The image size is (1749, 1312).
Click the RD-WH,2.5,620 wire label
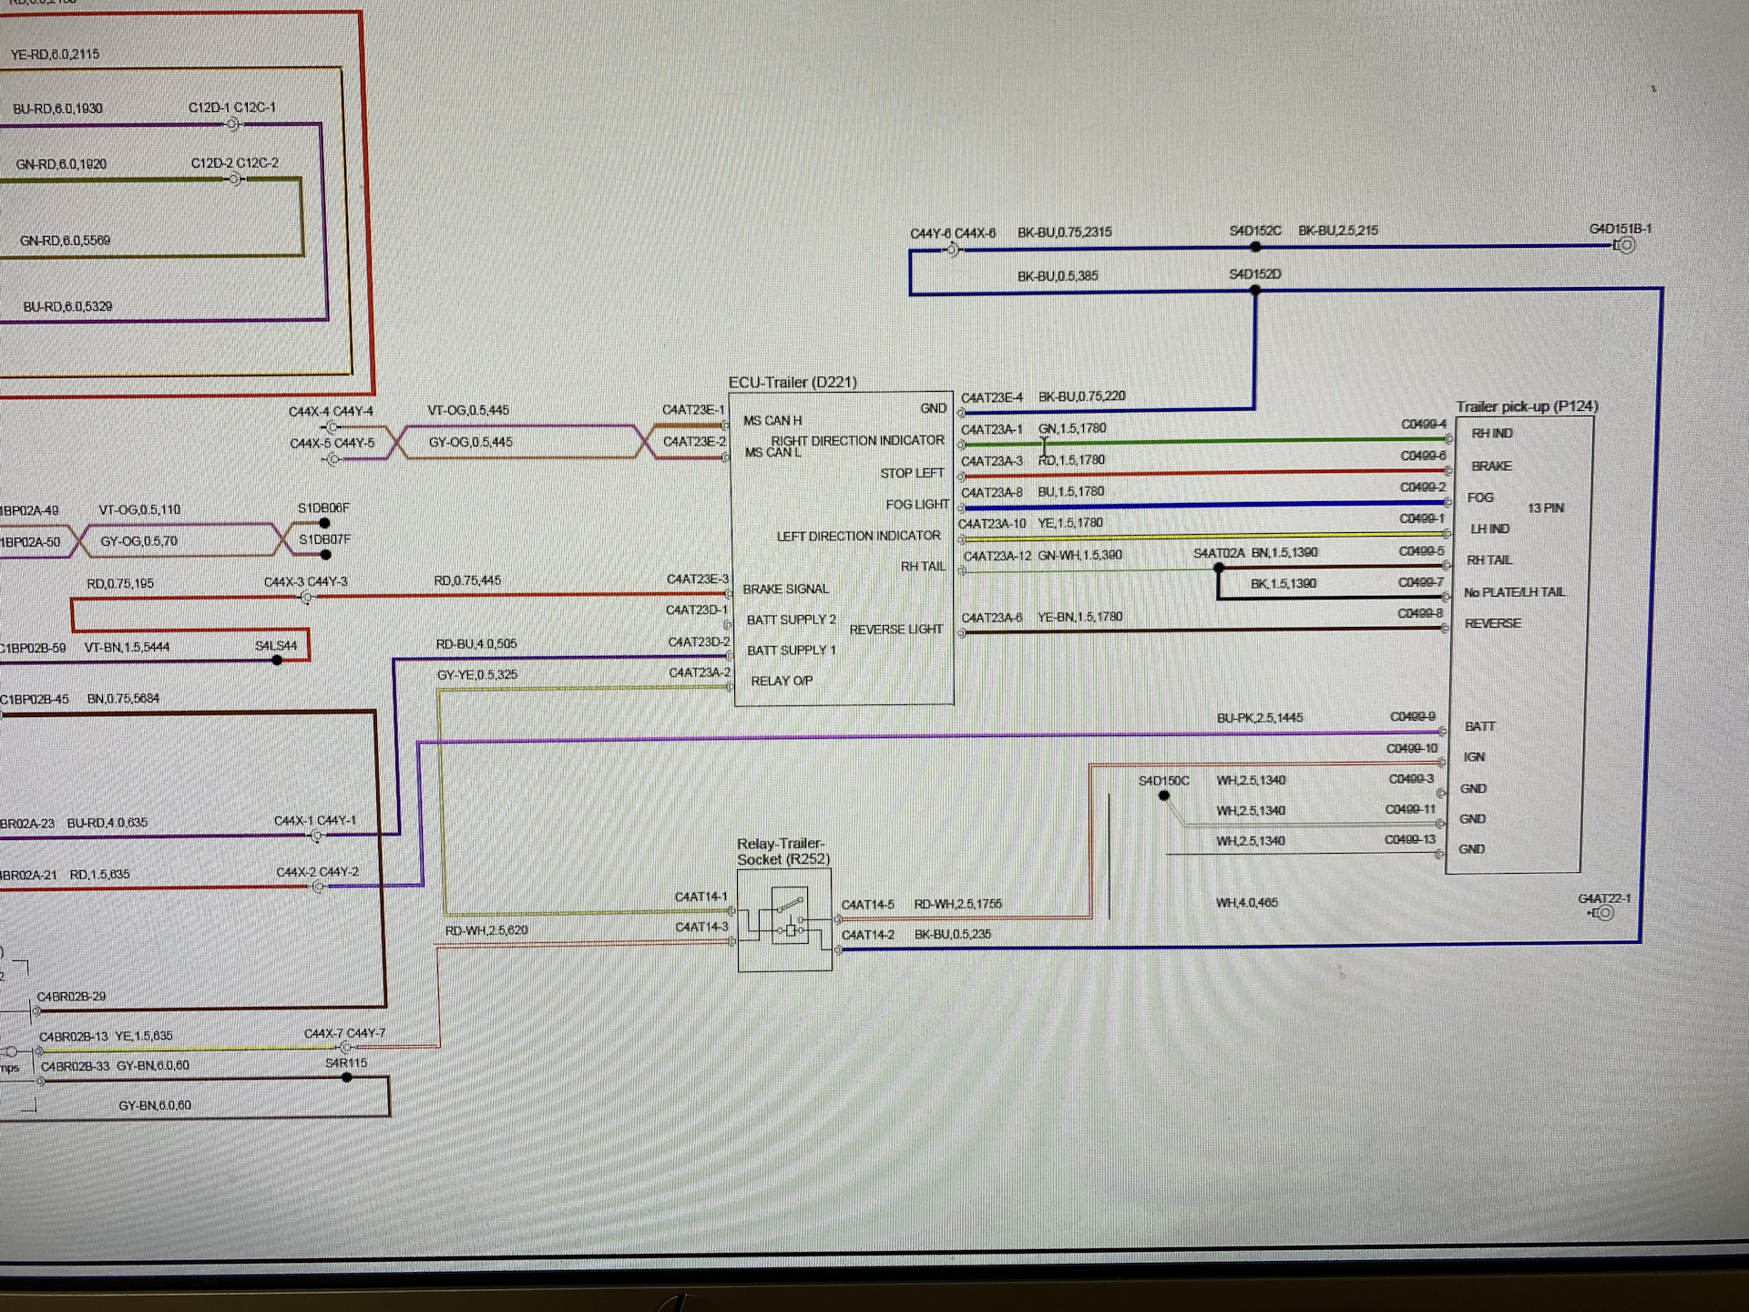coord(486,930)
